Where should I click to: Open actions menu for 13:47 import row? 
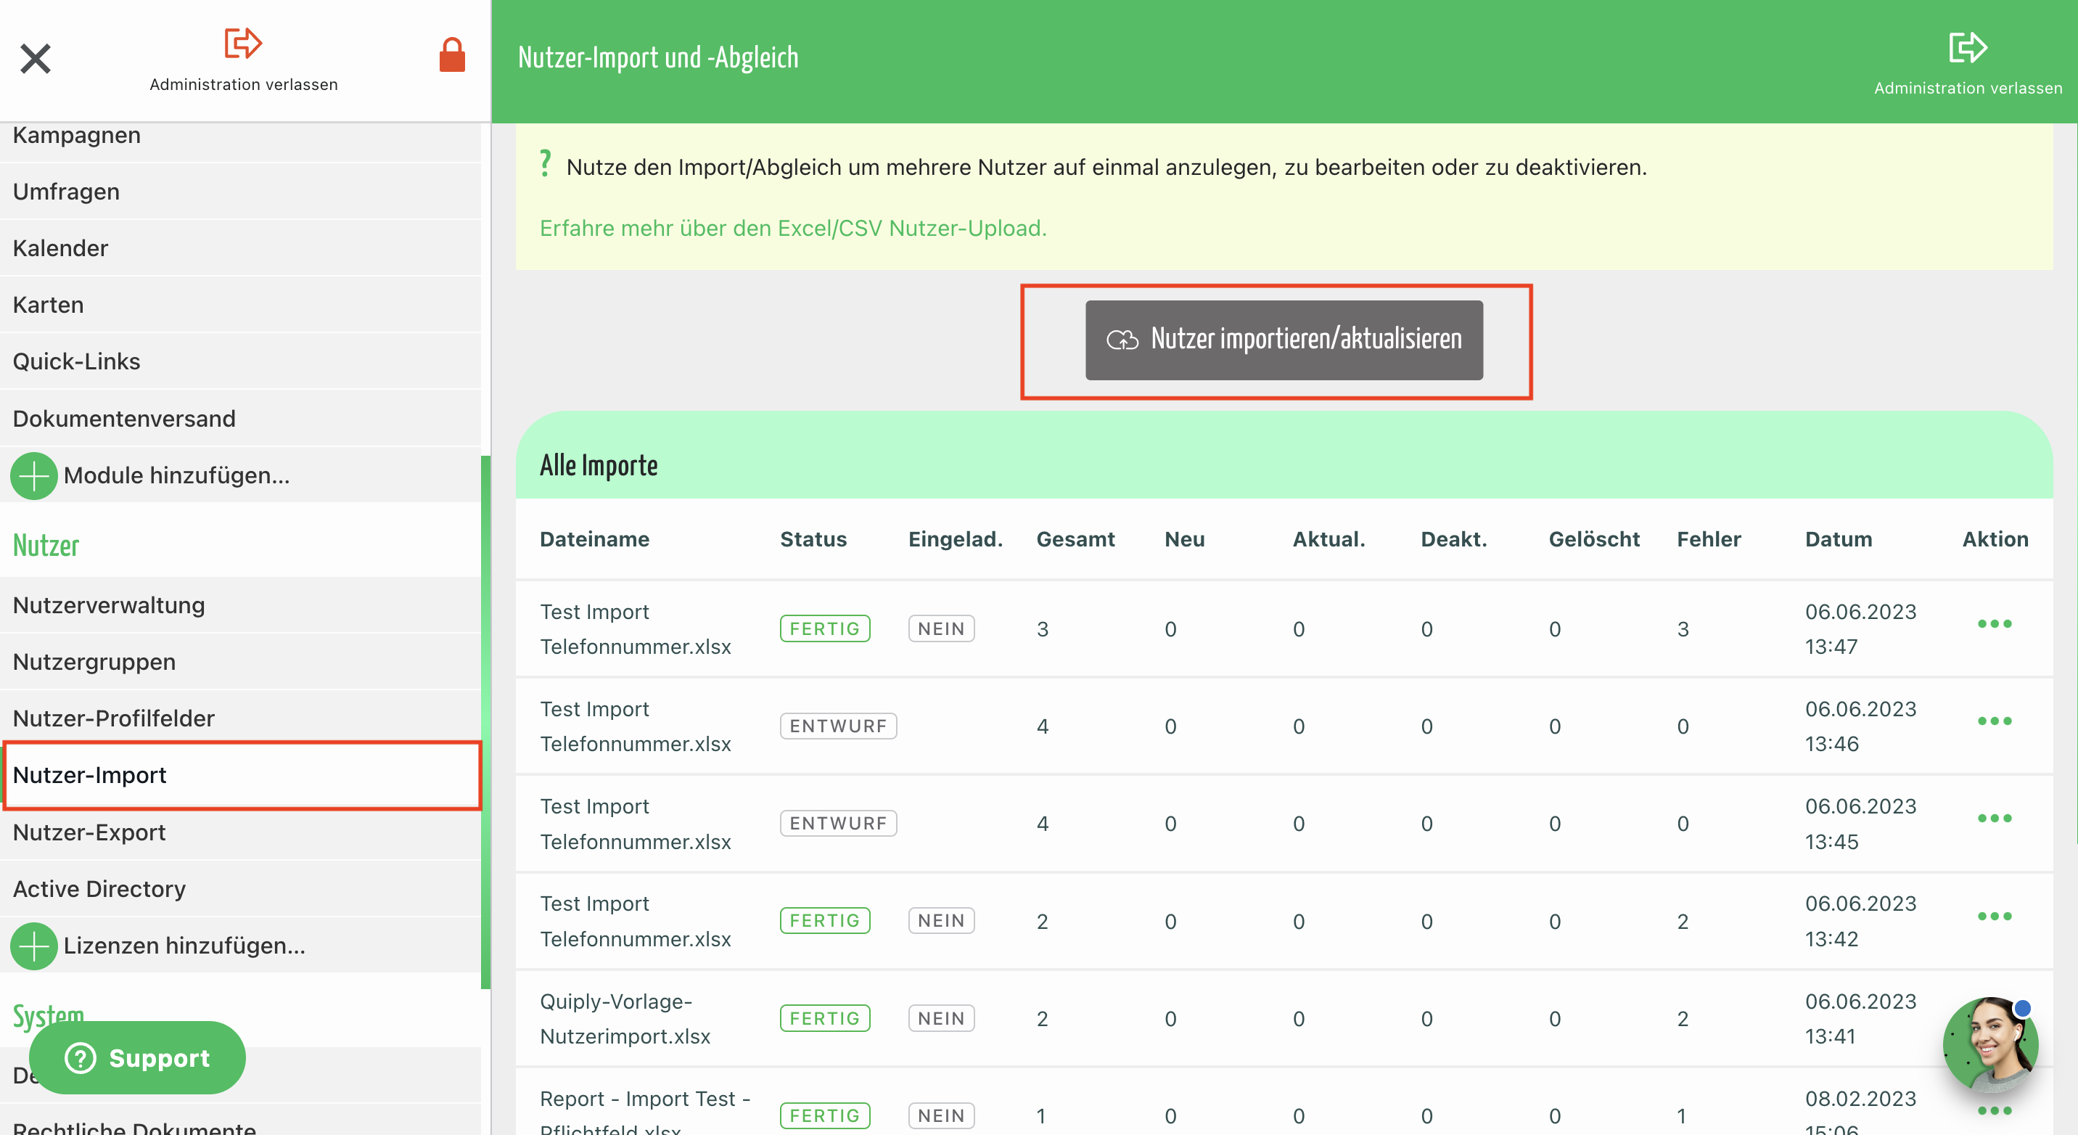click(x=1994, y=623)
